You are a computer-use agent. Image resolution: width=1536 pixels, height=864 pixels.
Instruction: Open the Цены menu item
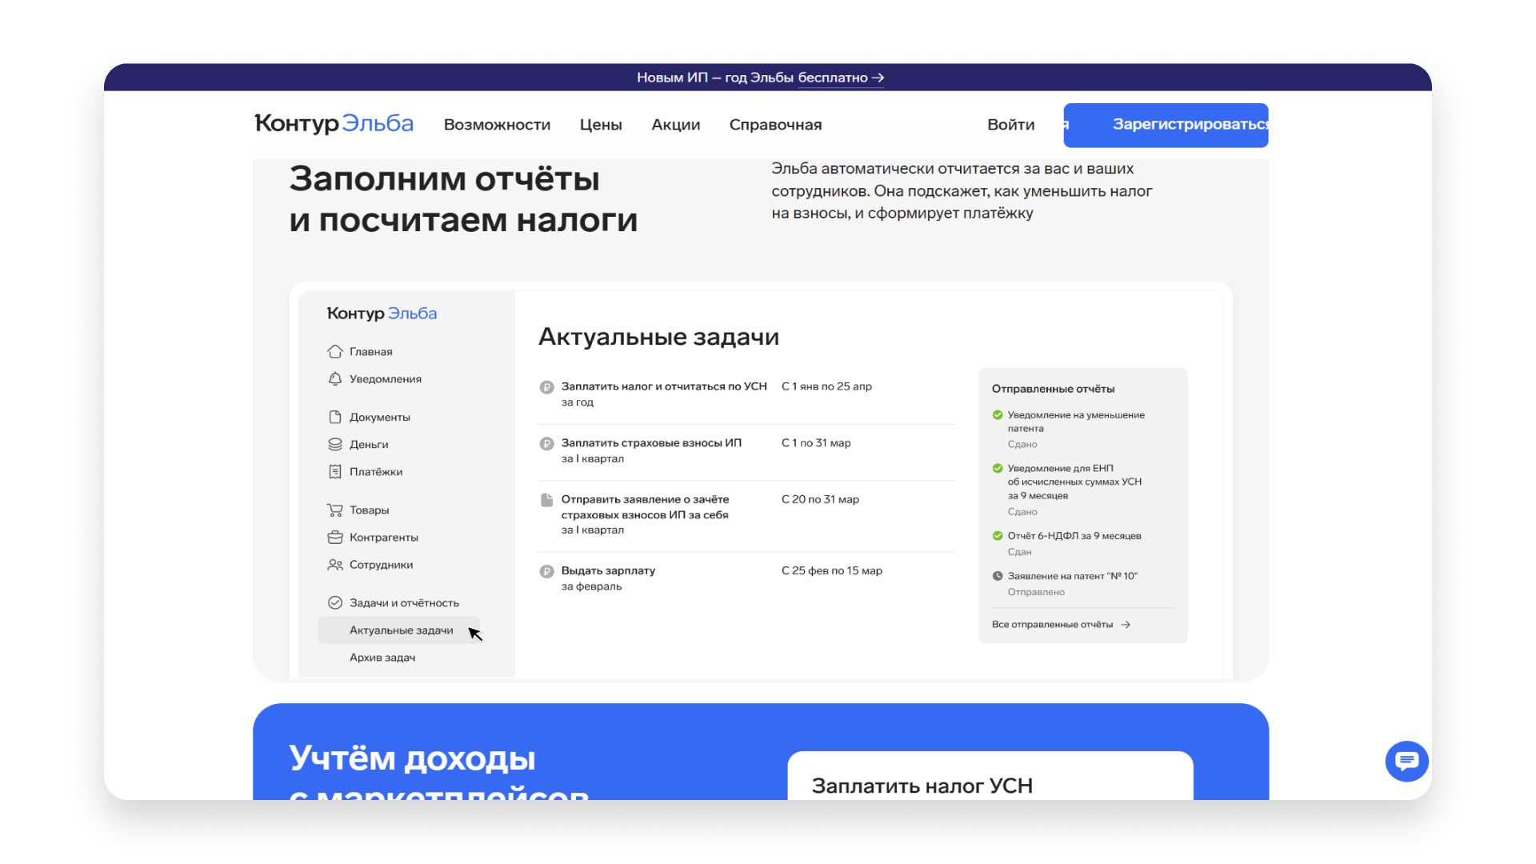click(601, 125)
